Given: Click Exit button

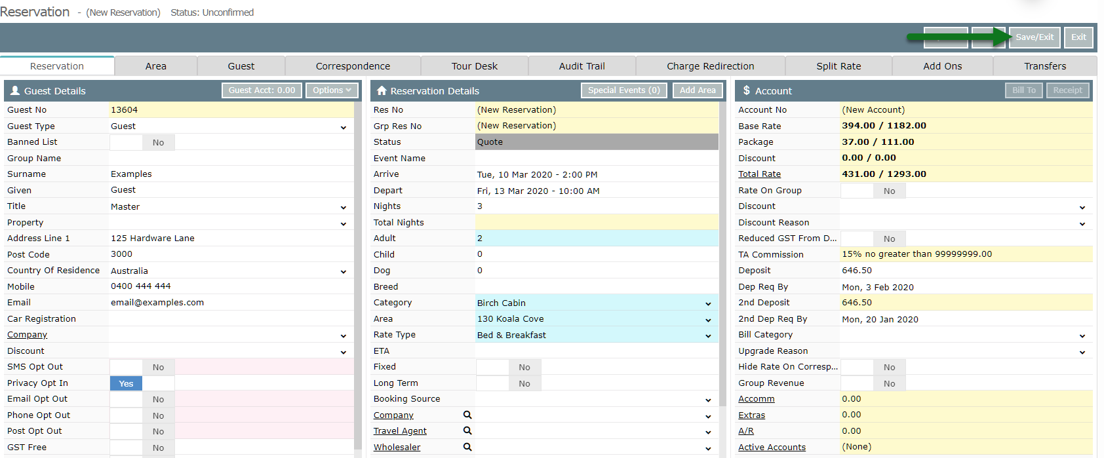Looking at the screenshot, I should (1078, 37).
